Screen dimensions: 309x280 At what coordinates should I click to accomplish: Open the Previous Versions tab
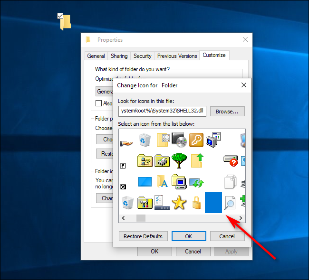point(177,56)
